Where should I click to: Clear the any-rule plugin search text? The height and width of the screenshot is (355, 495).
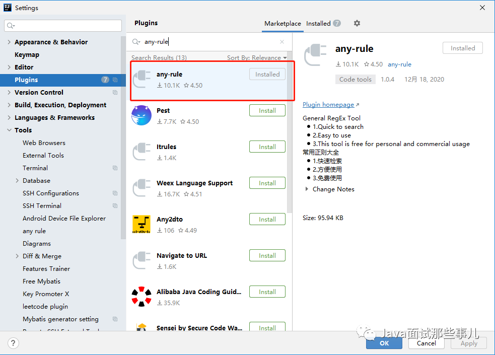pos(282,42)
